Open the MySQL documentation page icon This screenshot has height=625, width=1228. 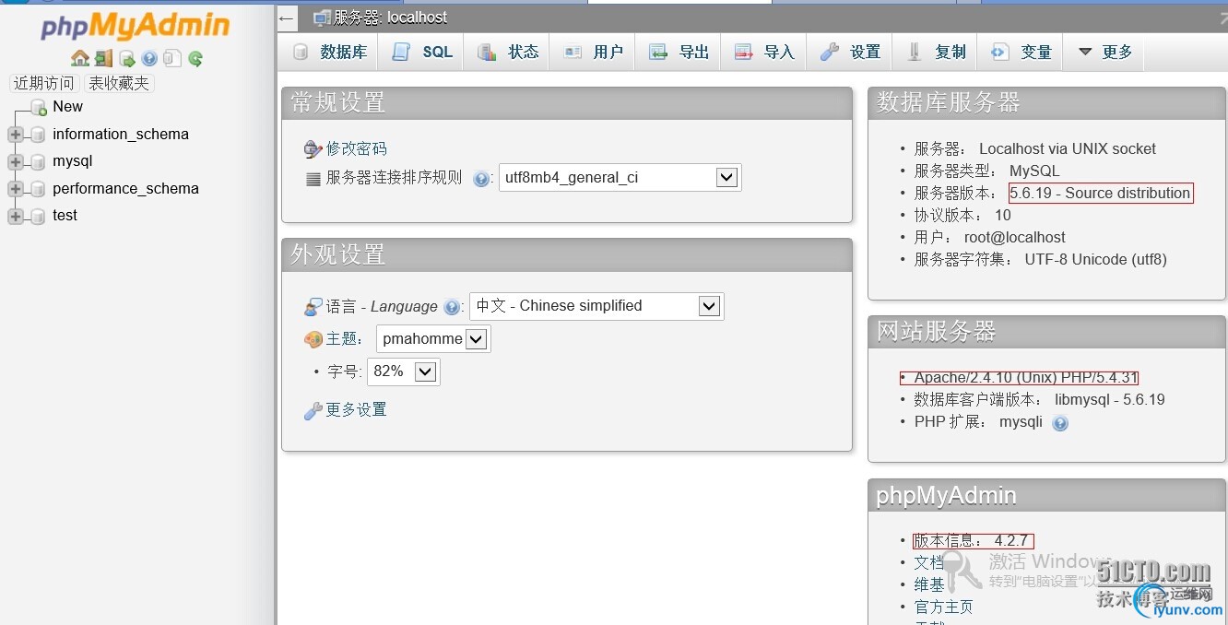point(172,59)
